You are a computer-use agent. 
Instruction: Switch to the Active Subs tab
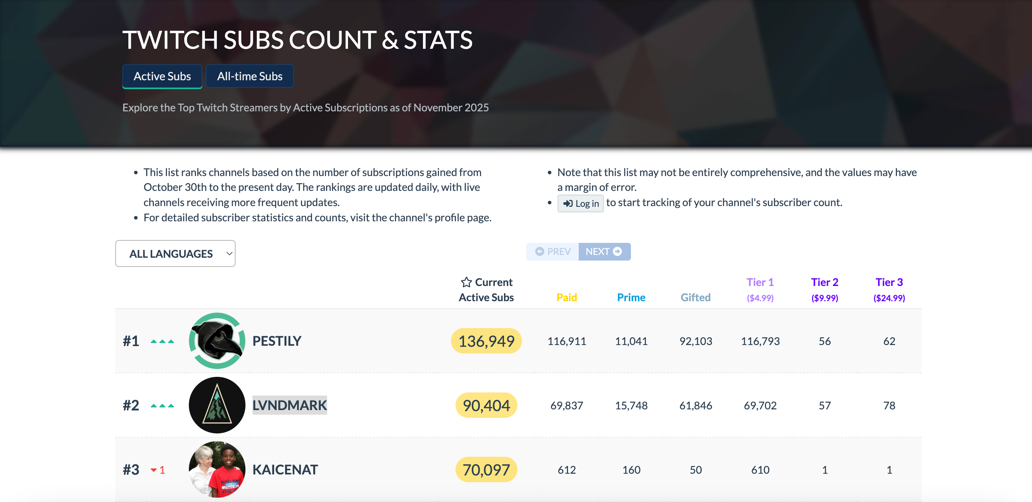pos(162,76)
